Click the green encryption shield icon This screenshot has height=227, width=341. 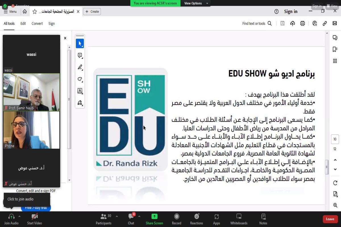click(5, 6)
